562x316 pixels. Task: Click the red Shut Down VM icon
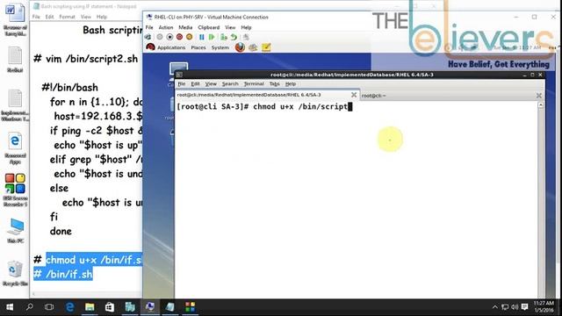[x=179, y=37]
